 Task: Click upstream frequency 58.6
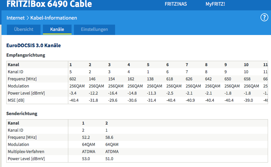(109, 137)
